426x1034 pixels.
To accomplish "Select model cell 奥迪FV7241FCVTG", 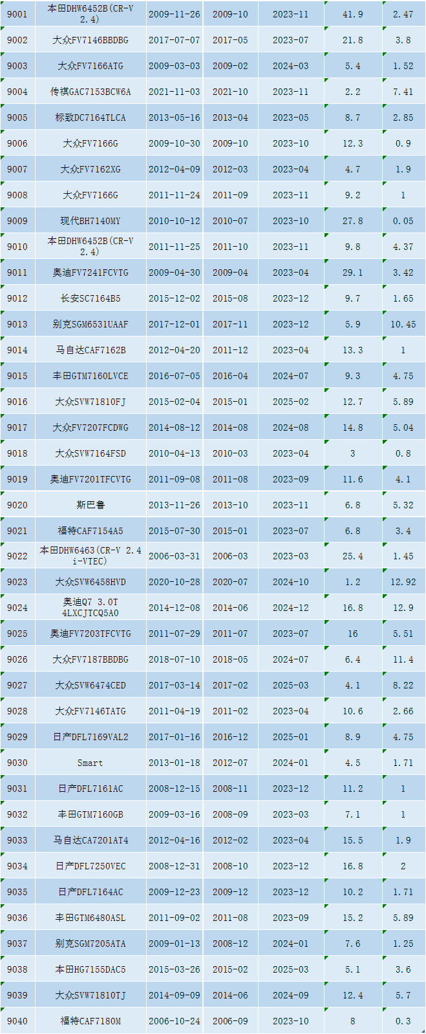I will click(91, 273).
